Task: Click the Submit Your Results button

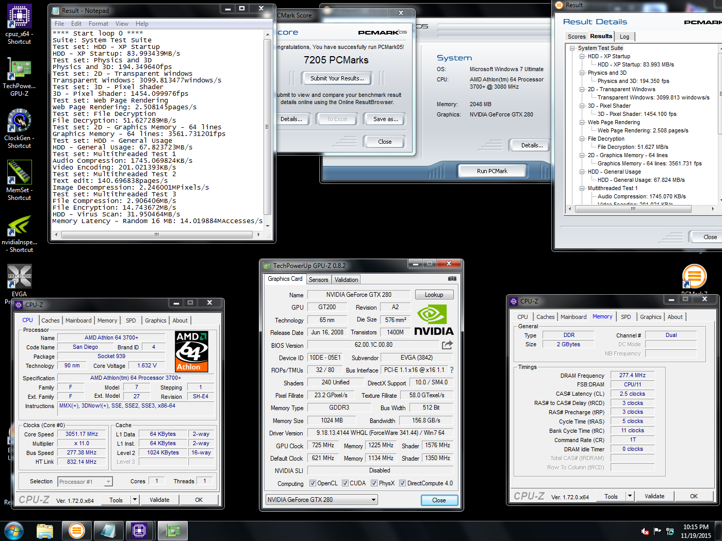Action: (x=337, y=78)
